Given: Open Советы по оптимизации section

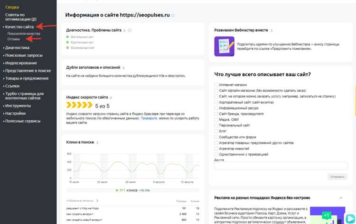Looking at the screenshot, I should 21,17.
